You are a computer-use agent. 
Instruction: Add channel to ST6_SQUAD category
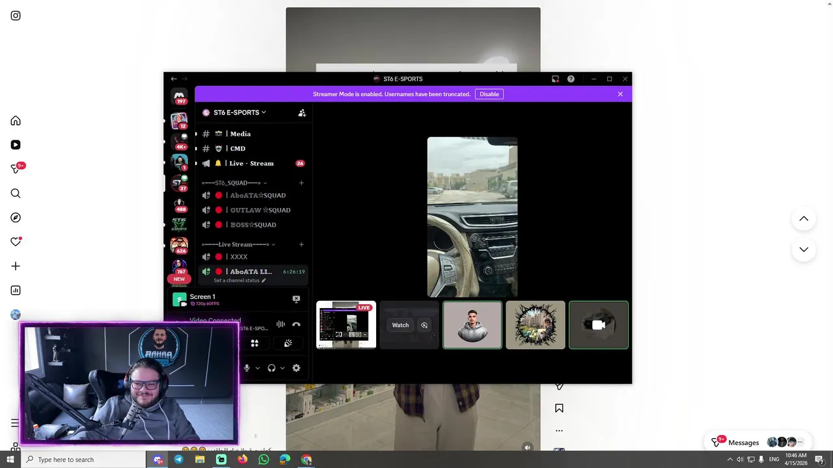301,183
